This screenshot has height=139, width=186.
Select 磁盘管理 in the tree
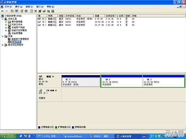coord(16,42)
